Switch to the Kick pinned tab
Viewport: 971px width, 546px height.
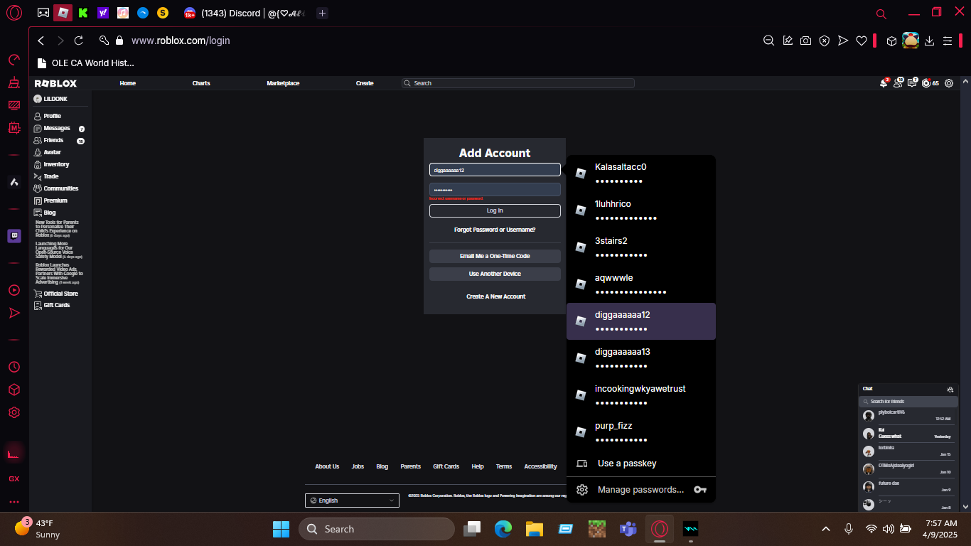[83, 13]
